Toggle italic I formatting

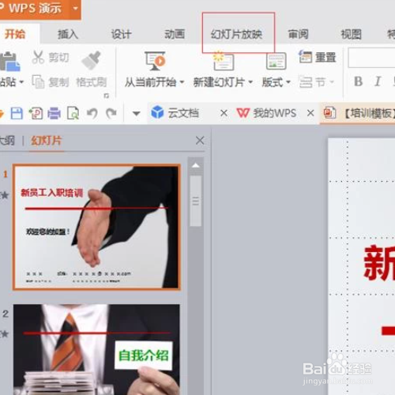(378, 81)
